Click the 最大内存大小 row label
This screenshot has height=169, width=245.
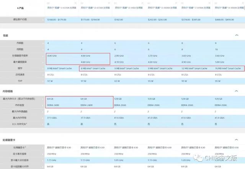19,99
